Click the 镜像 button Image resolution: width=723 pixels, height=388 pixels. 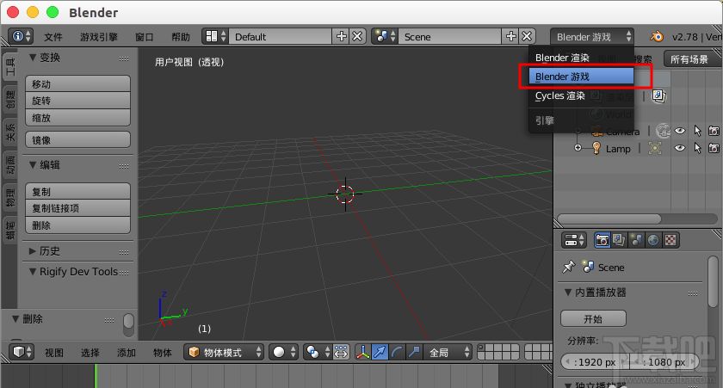coord(78,139)
